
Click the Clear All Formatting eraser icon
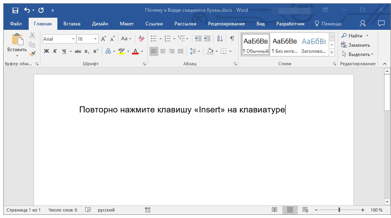pos(141,39)
